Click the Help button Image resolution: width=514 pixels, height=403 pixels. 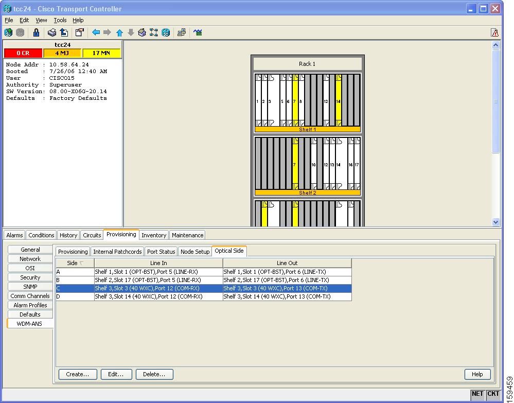click(x=477, y=374)
